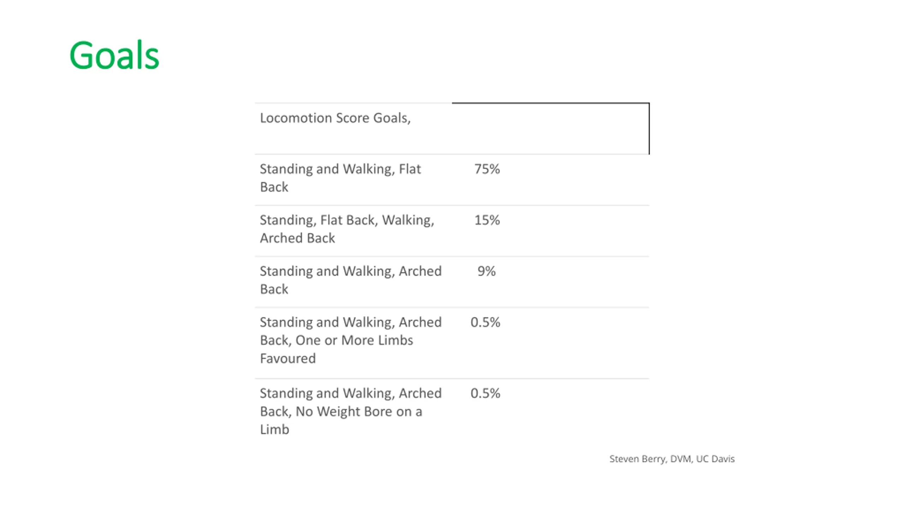Viewport: 904px width, 509px height.
Task: Click the empty boxed header cell
Action: pos(551,129)
